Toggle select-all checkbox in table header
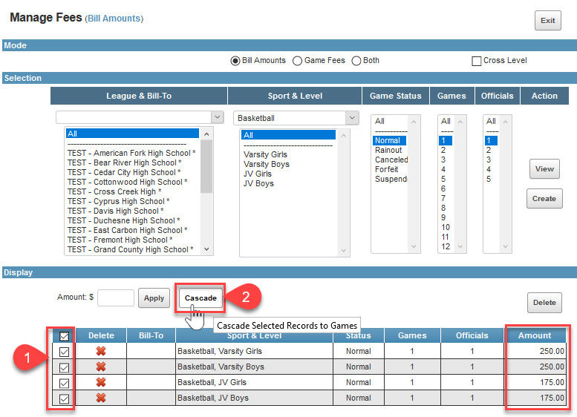Screen dimensions: 577x417 [64, 336]
